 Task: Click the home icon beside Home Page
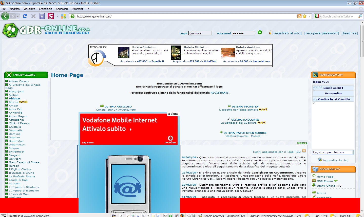[314, 176]
